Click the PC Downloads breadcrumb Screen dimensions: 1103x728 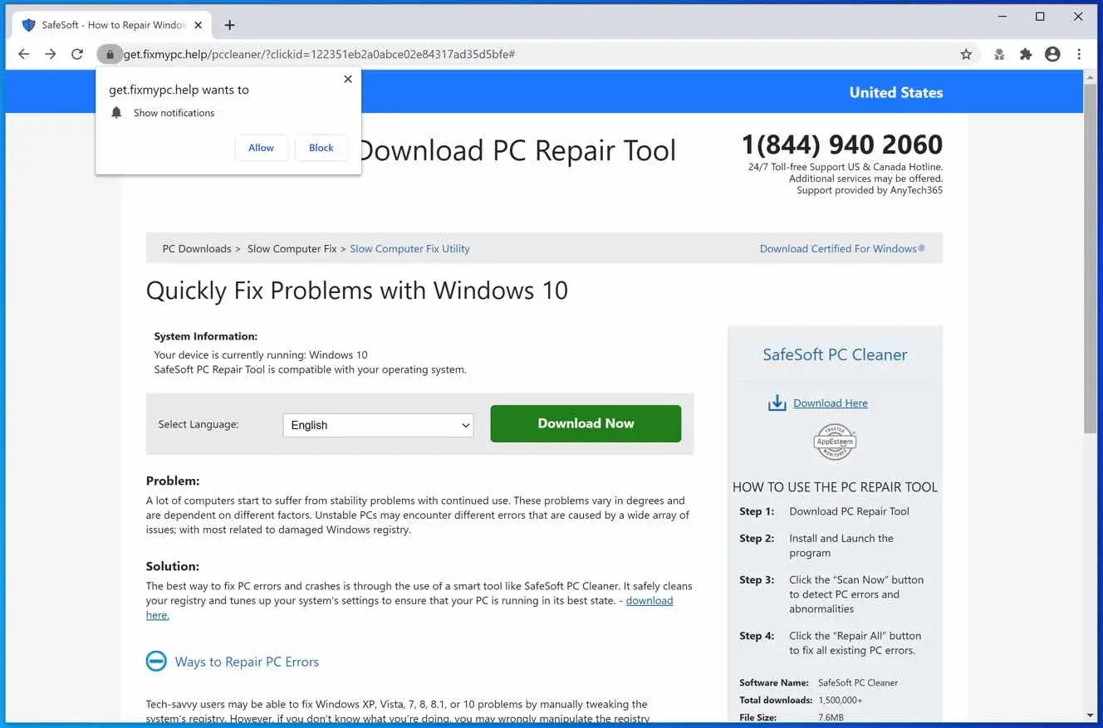tap(197, 248)
